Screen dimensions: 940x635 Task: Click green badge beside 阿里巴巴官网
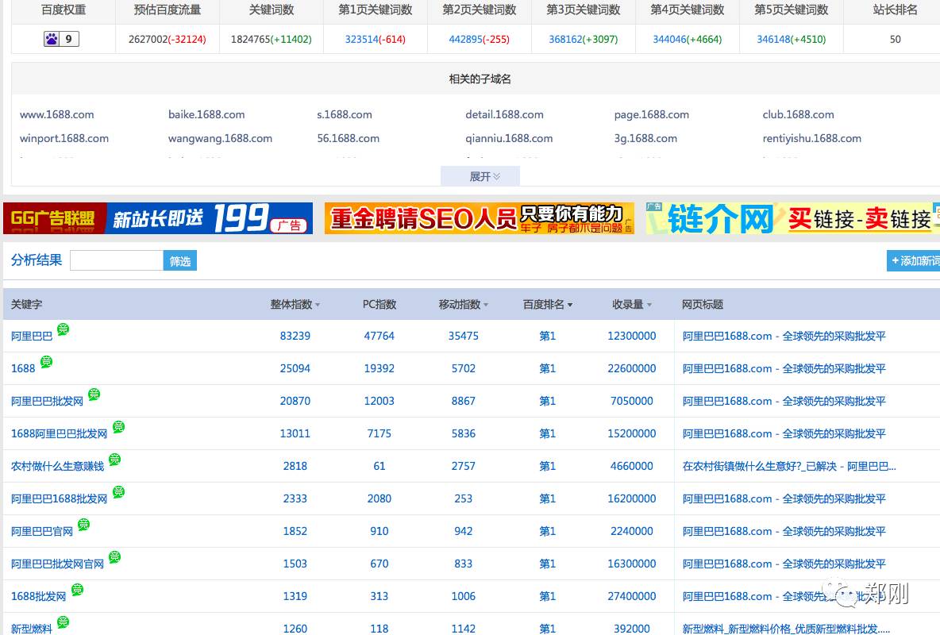(x=84, y=524)
